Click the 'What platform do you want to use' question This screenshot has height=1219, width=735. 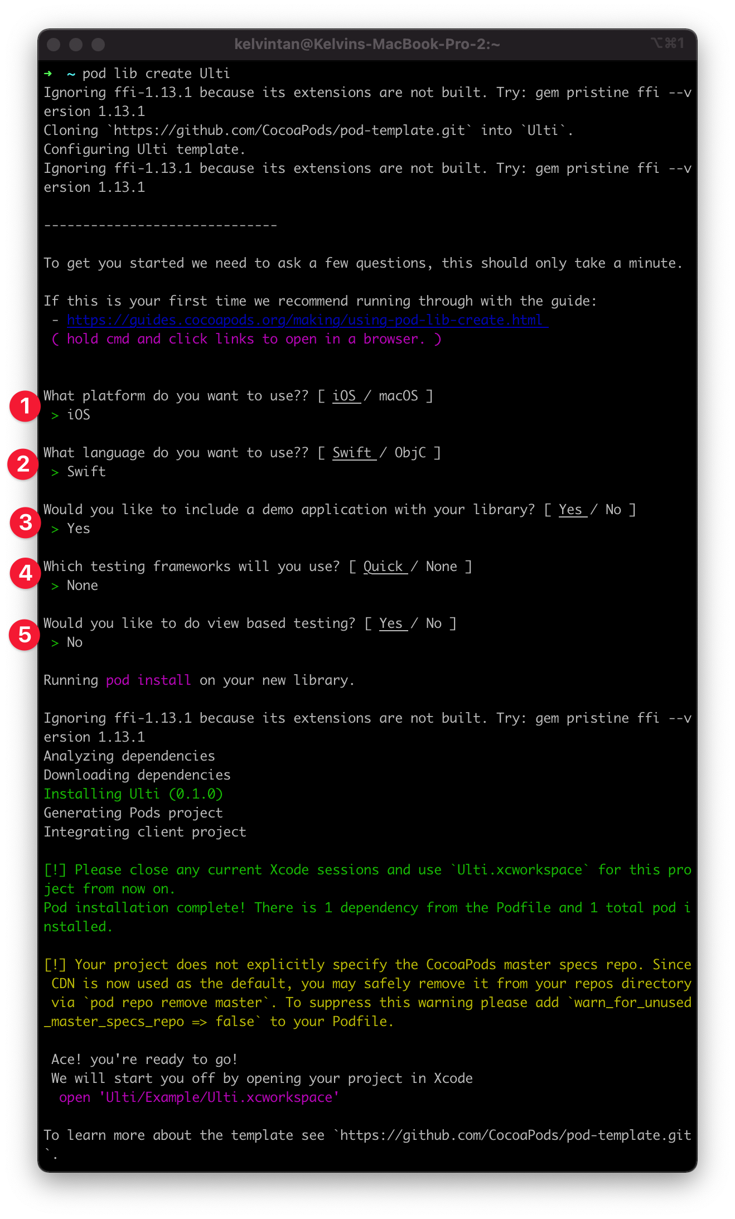pyautogui.click(x=176, y=396)
